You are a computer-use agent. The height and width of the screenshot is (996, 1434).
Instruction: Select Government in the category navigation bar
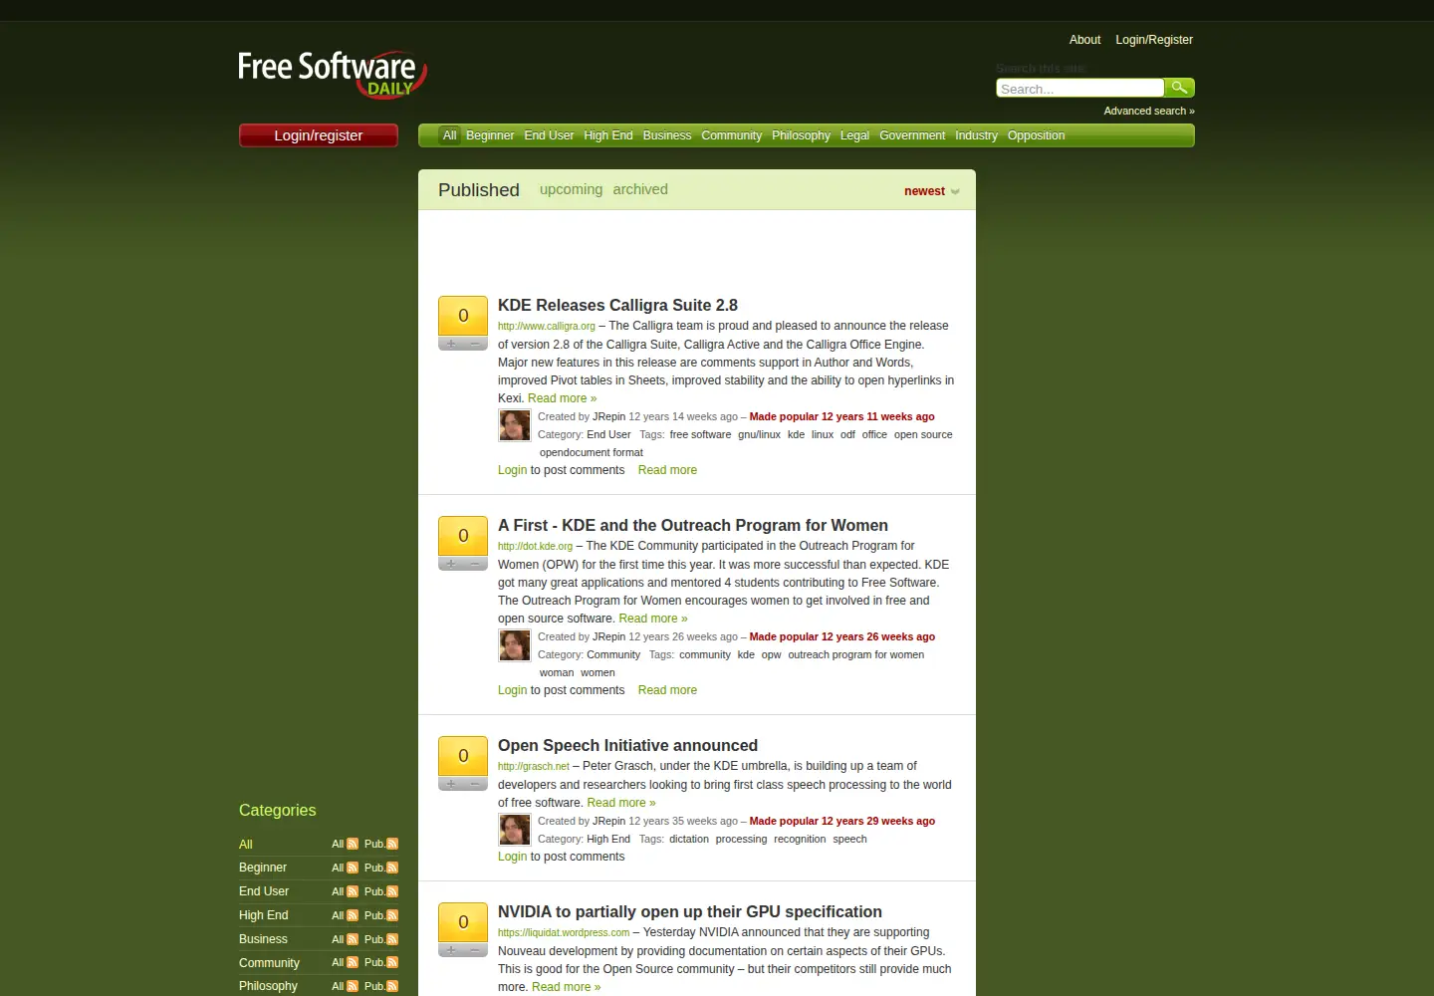912,135
